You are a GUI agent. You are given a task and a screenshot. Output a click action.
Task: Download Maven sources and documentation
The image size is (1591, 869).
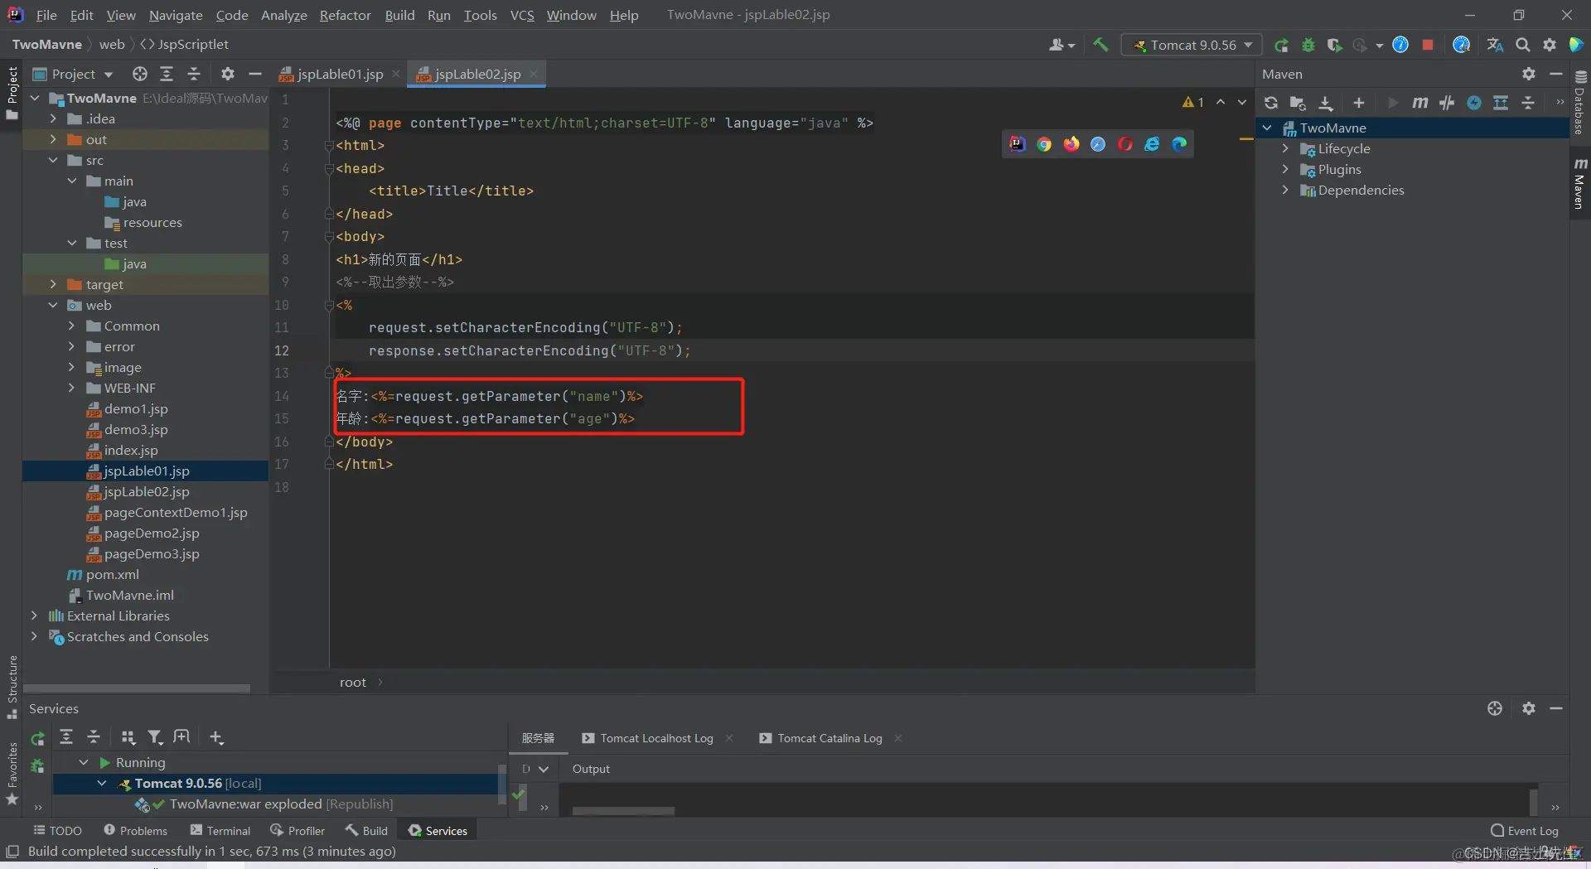(1326, 103)
